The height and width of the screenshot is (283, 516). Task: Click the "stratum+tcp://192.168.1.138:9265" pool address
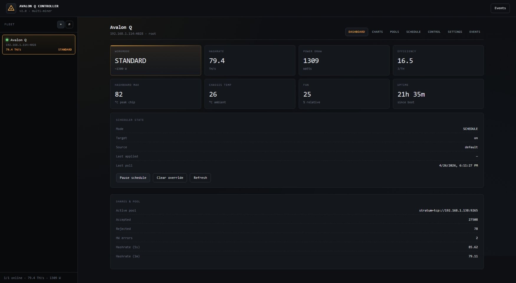(448, 211)
